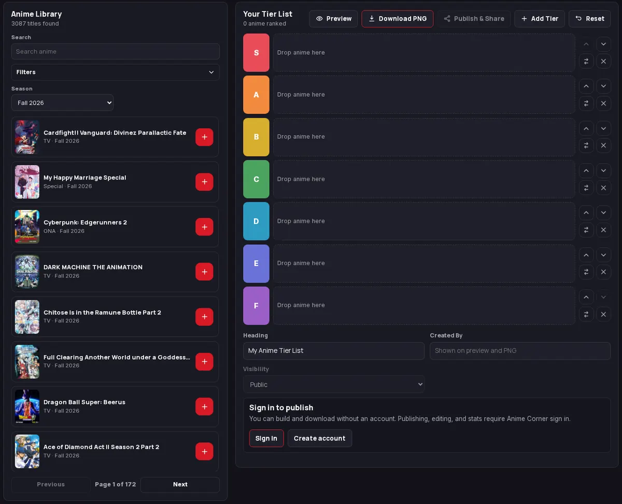Click My Happy Marriage Special poster thumbnail
The width and height of the screenshot is (622, 504).
[27, 182]
